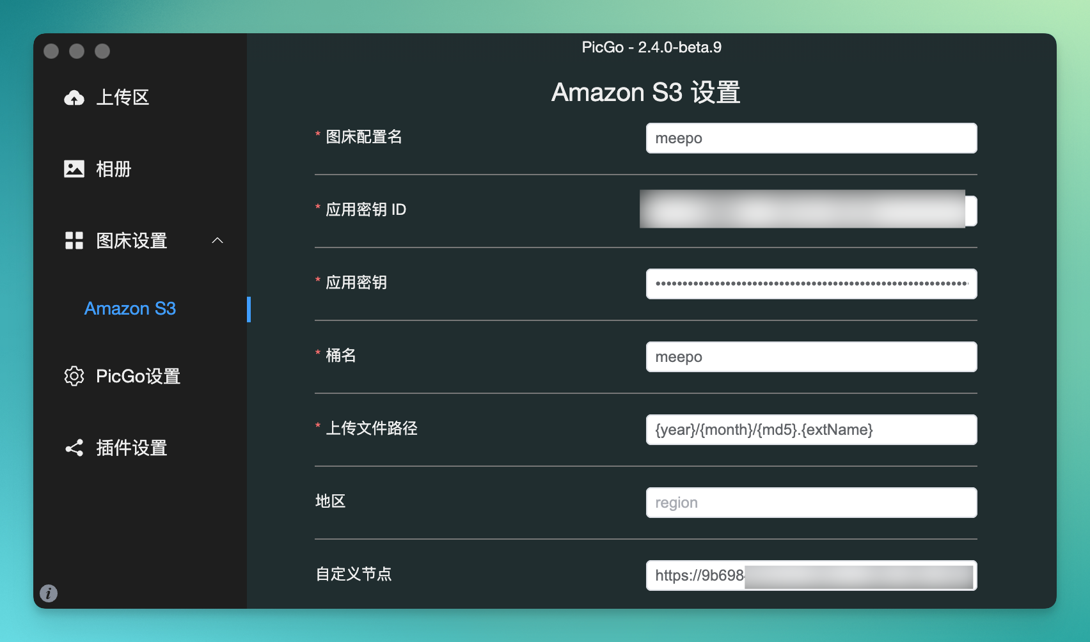Click the Amazon S3 设置 heading

646,92
